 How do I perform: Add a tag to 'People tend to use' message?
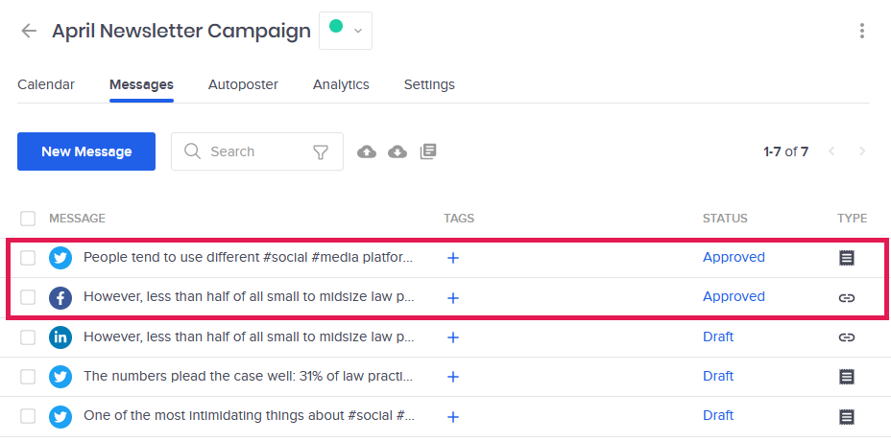(x=453, y=258)
